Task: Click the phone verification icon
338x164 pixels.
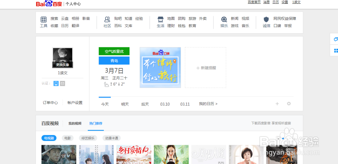Action: tap(56, 83)
